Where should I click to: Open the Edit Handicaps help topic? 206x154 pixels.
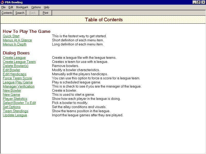(x=15, y=74)
